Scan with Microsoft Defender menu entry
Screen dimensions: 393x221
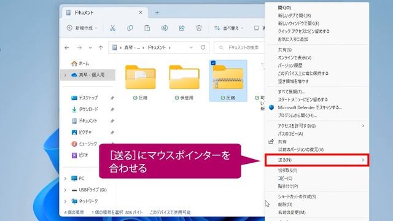click(309, 108)
